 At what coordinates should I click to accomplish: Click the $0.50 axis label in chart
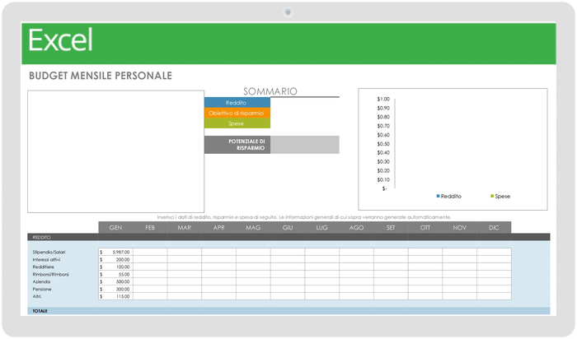(x=383, y=144)
